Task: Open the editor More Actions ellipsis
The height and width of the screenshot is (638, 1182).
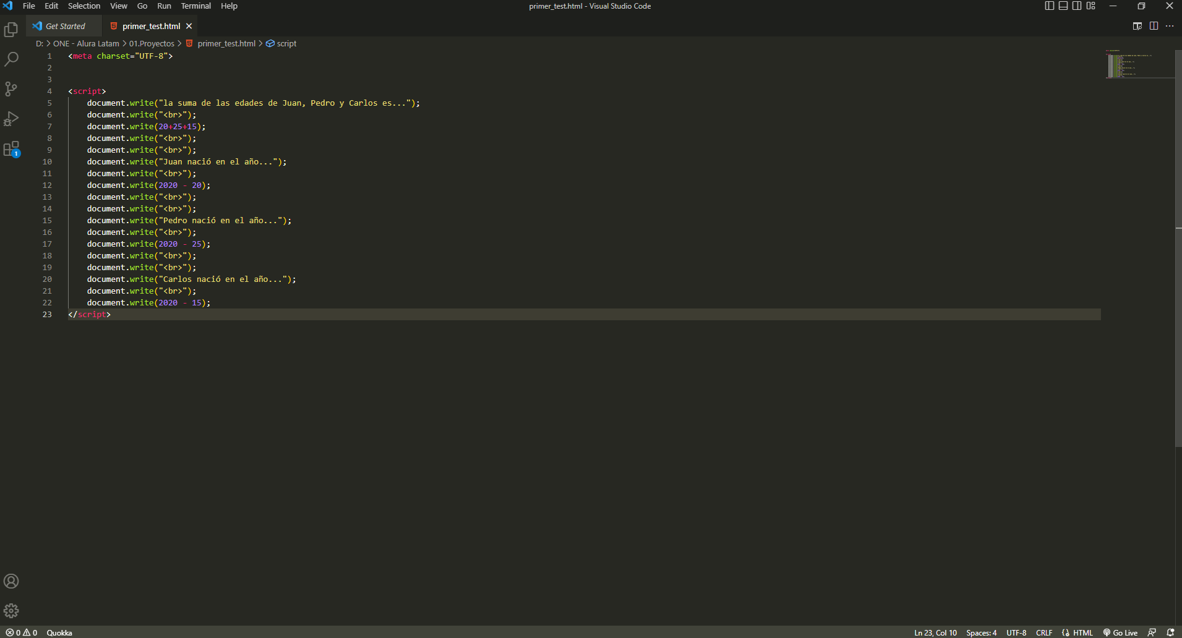Action: (x=1170, y=26)
